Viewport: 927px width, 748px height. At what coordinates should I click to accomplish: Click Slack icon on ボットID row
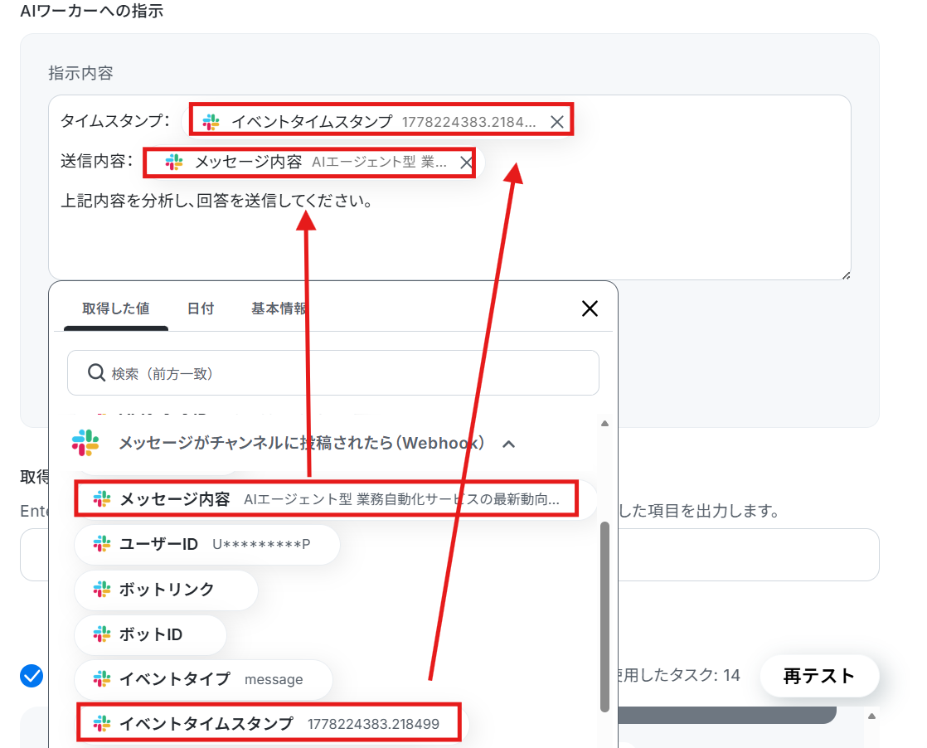pos(102,634)
